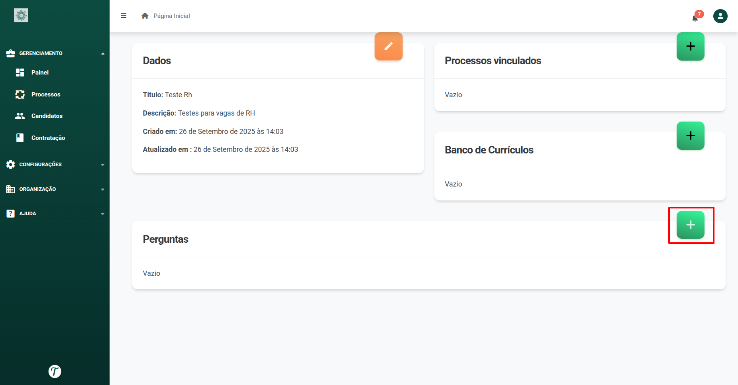738x385 pixels.
Task: Add a new question in Perguntas
Action: (x=690, y=225)
